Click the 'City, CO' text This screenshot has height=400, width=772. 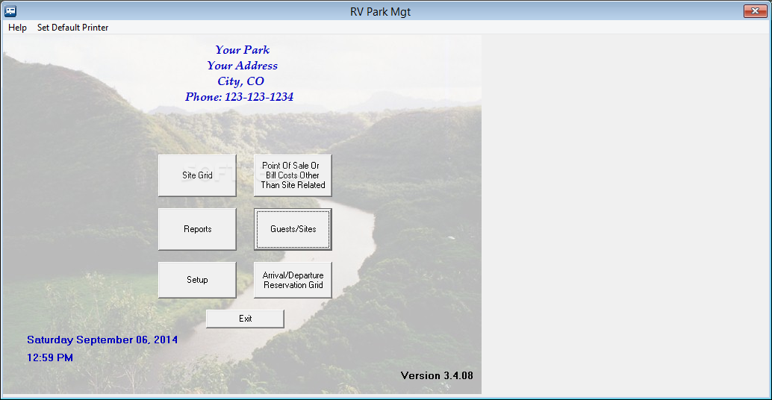240,81
